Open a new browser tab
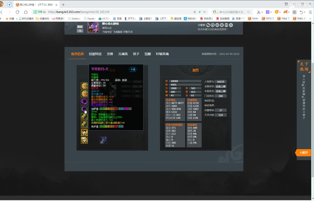This screenshot has width=314, height=201. pyautogui.click(x=63, y=4)
